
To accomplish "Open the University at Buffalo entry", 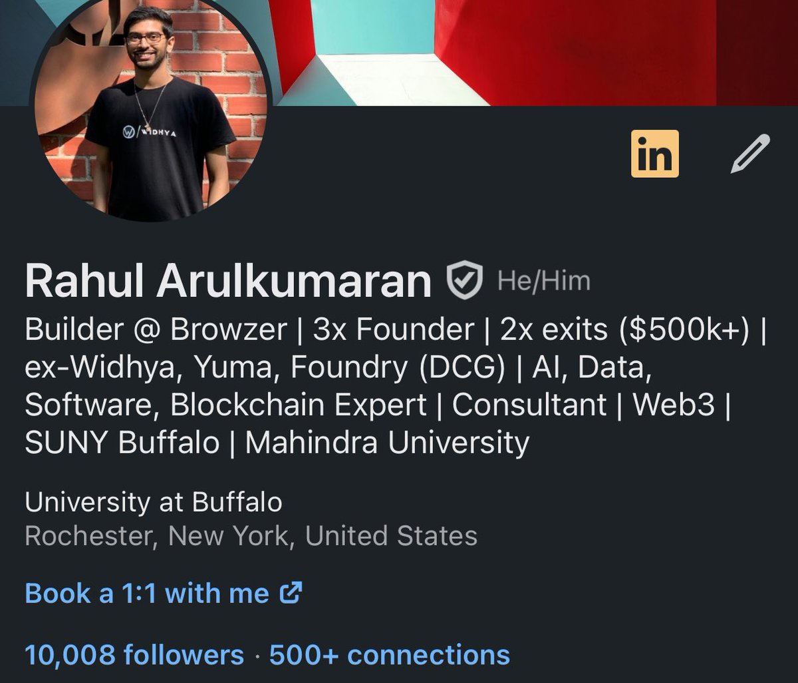I will tap(154, 502).
